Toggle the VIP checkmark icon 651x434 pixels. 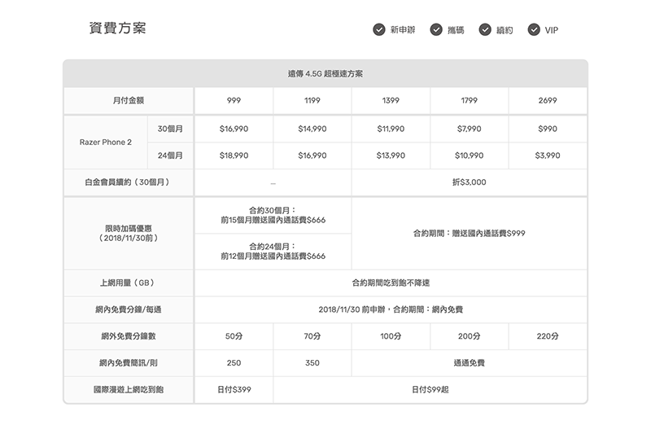534,30
